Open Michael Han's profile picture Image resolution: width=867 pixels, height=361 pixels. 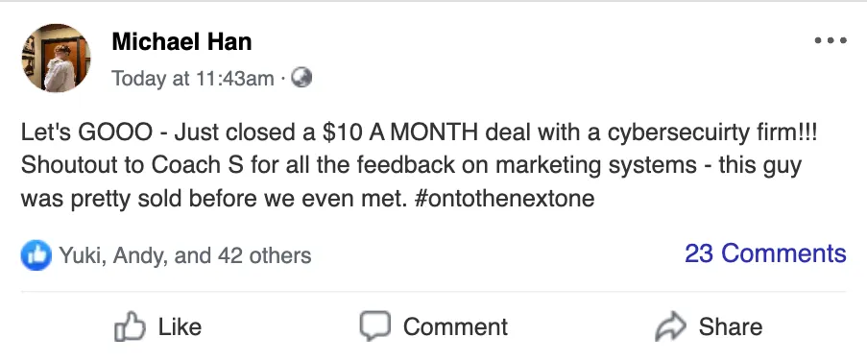click(56, 58)
